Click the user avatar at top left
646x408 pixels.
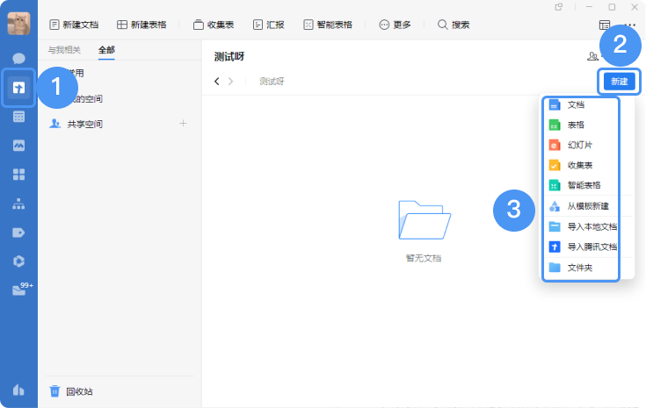[x=18, y=24]
